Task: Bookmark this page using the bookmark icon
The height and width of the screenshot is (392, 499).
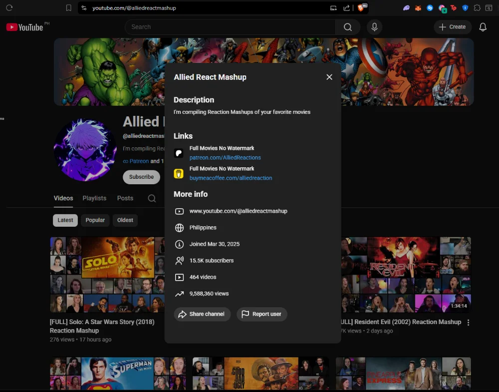Action: pos(68,8)
